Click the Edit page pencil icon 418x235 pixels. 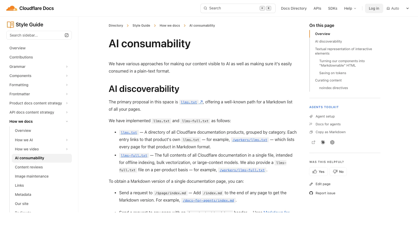coord(311,184)
